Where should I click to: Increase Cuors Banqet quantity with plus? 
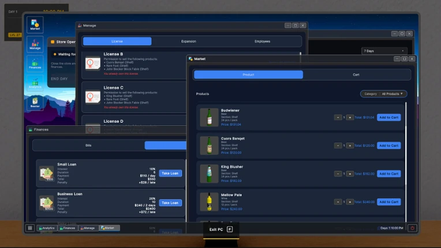point(350,145)
